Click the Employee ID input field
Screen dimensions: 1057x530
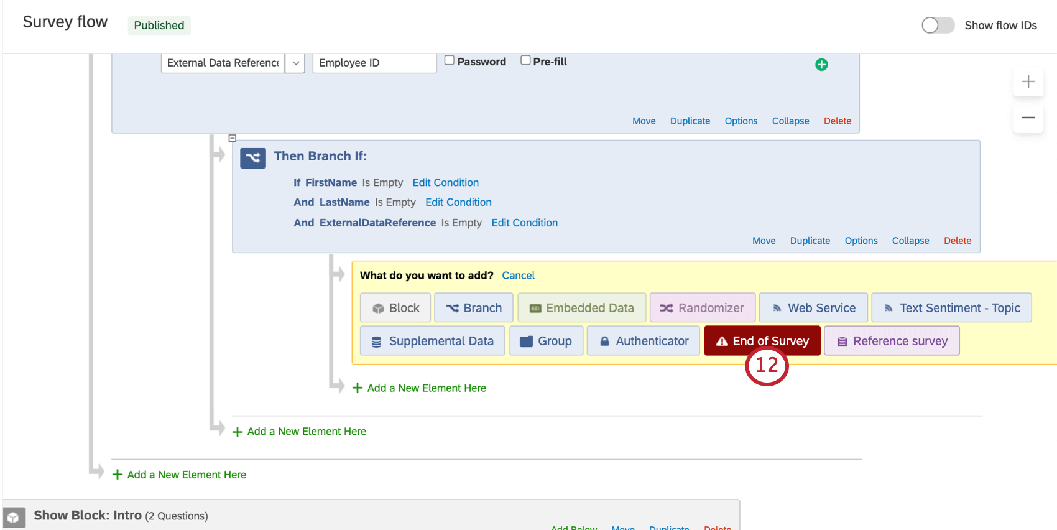click(x=374, y=63)
